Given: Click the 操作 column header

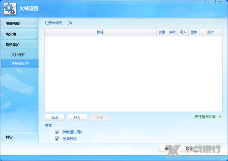Looking at the screenshot, I should [211, 32].
